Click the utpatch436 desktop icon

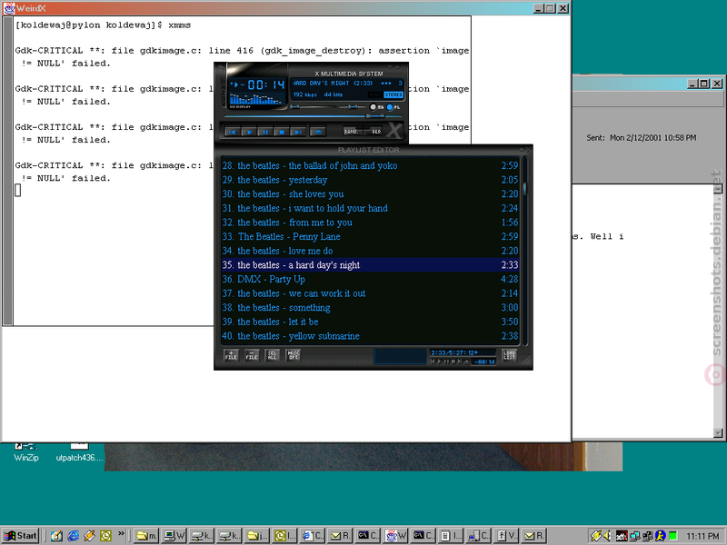(x=79, y=452)
